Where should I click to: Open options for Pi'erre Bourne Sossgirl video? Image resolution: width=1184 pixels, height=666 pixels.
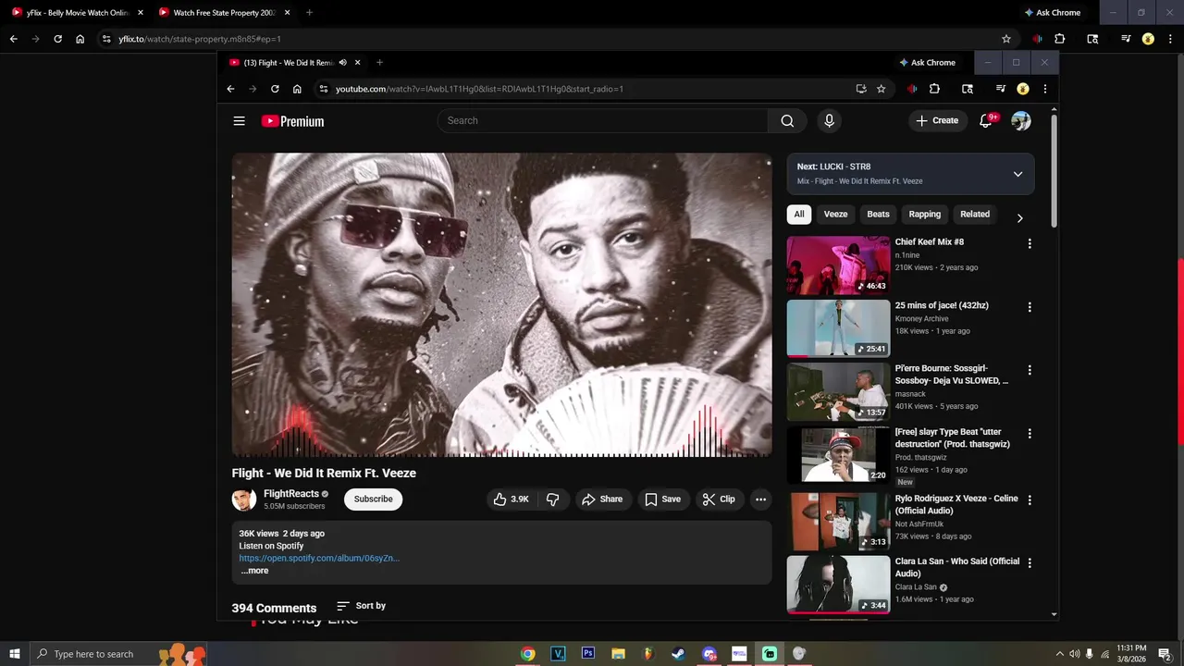click(1030, 370)
